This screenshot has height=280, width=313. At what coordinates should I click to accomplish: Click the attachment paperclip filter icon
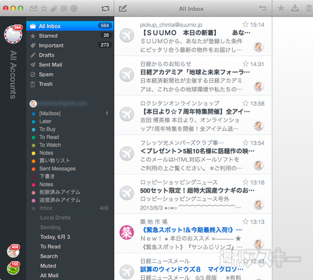[x=53, y=8]
